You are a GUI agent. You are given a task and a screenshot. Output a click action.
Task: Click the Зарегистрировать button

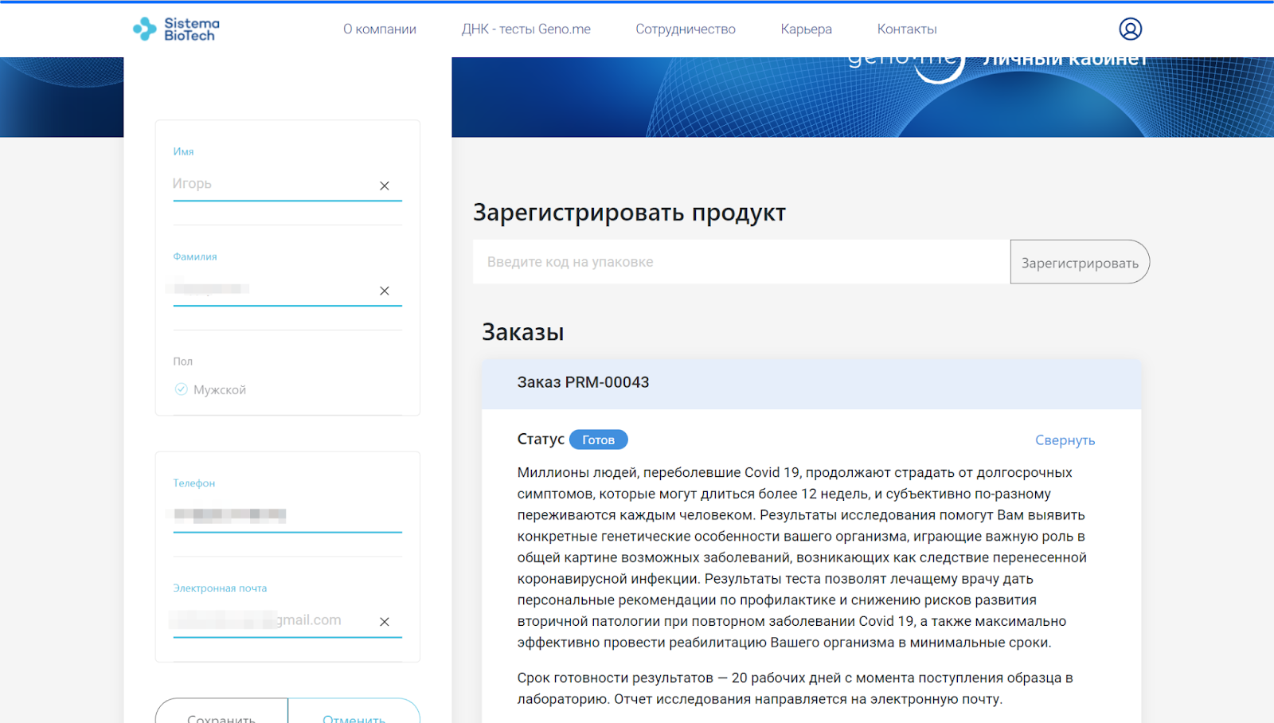pos(1080,262)
